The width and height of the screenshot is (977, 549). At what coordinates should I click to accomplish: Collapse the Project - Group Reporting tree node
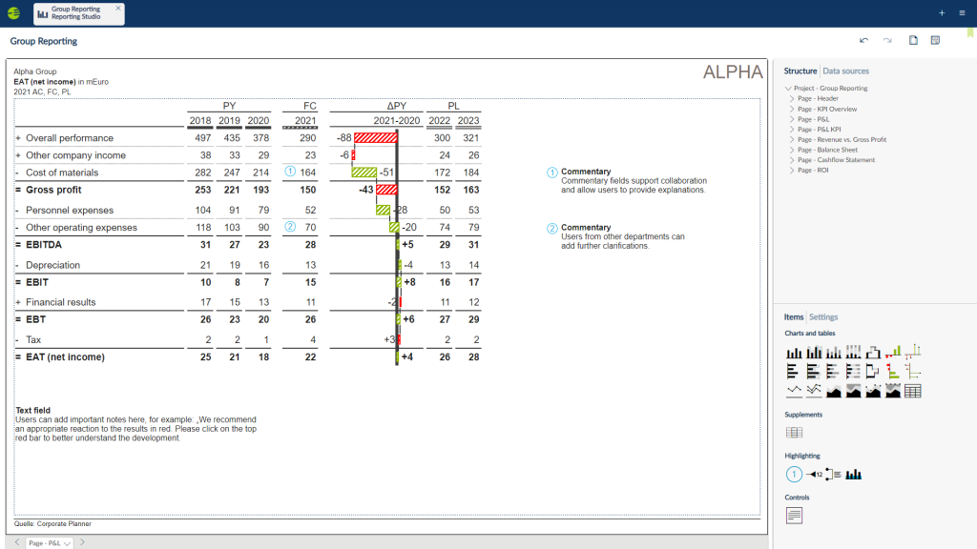coord(787,89)
